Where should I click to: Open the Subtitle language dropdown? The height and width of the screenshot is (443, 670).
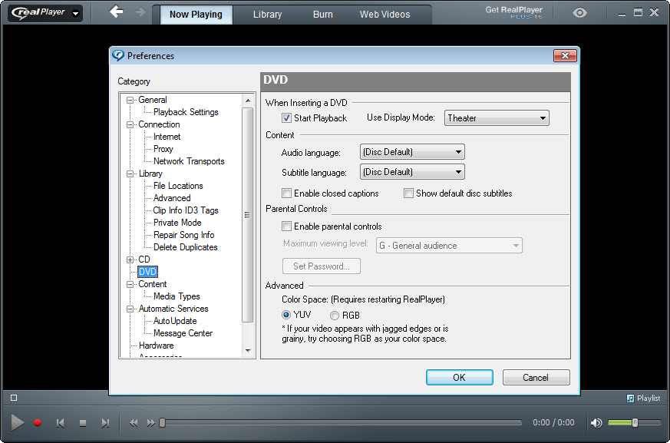coord(412,172)
